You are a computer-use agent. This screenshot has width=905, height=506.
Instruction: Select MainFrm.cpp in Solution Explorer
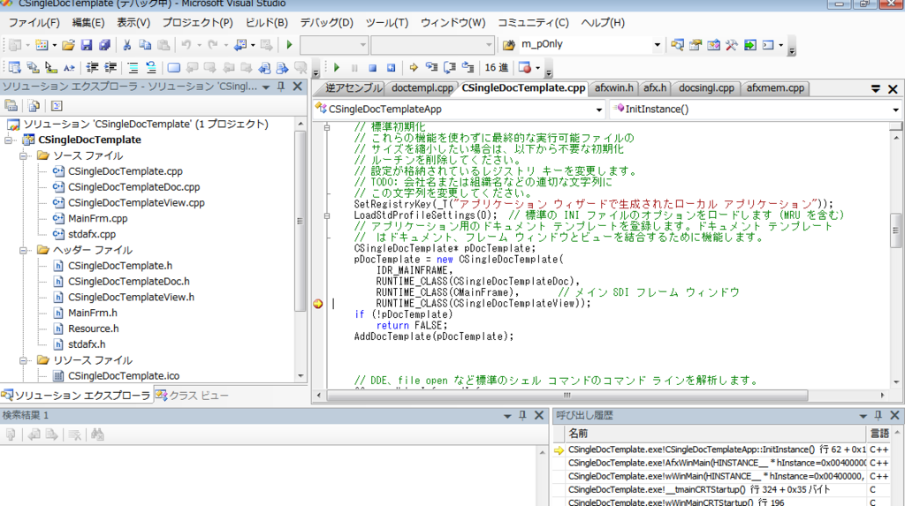[97, 219]
